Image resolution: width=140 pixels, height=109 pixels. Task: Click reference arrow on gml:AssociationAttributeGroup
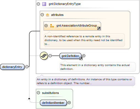(x=99, y=28)
